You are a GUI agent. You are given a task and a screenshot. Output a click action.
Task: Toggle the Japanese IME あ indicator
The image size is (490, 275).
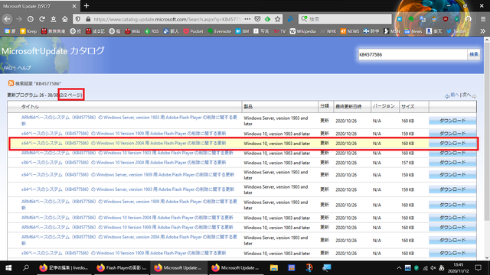[442, 268]
